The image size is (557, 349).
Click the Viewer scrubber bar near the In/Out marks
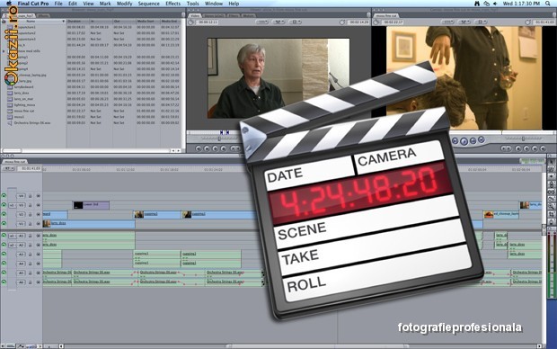(x=225, y=133)
